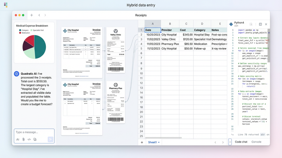Click the Receipts file title
This screenshot has width=282, height=158.
(141, 15)
